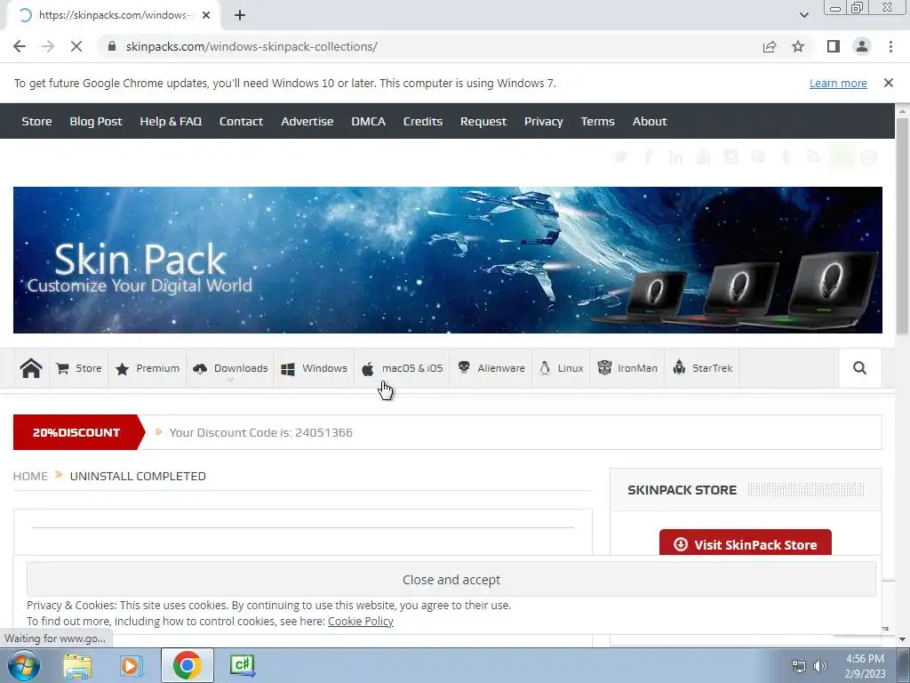The height and width of the screenshot is (683, 910).
Task: Open a new tab with the plus button
Action: click(240, 15)
